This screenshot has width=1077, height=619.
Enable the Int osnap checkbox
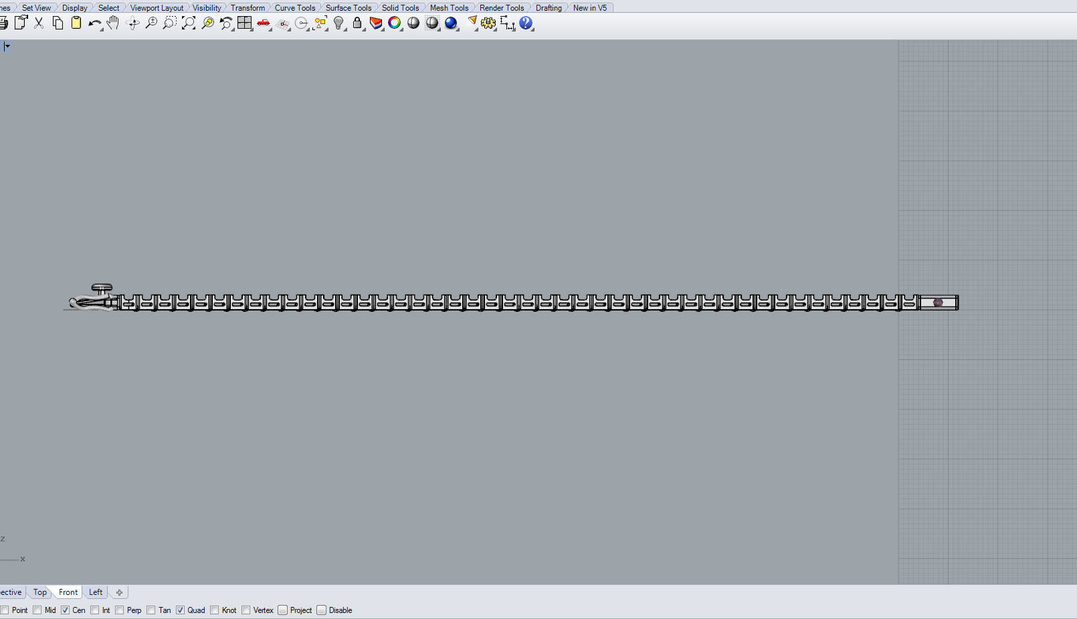(95, 610)
